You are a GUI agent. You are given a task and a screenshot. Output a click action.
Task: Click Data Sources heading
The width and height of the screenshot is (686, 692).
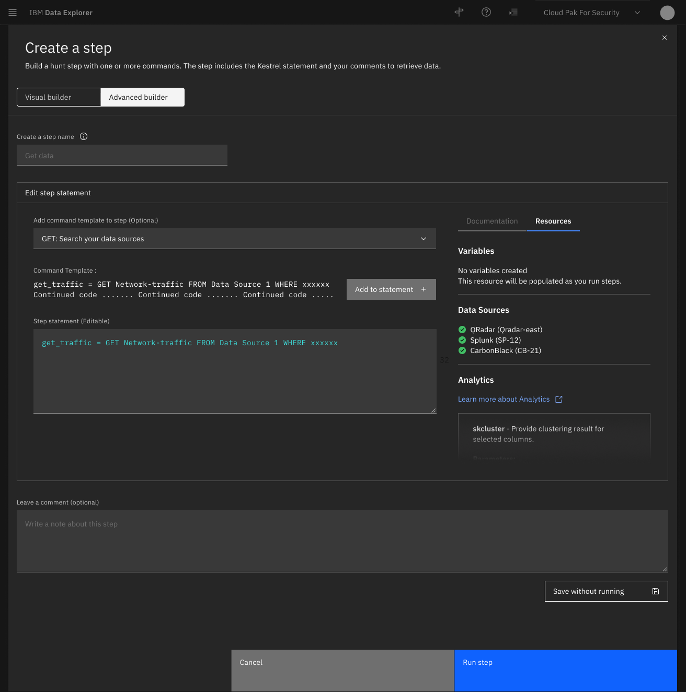pos(484,310)
